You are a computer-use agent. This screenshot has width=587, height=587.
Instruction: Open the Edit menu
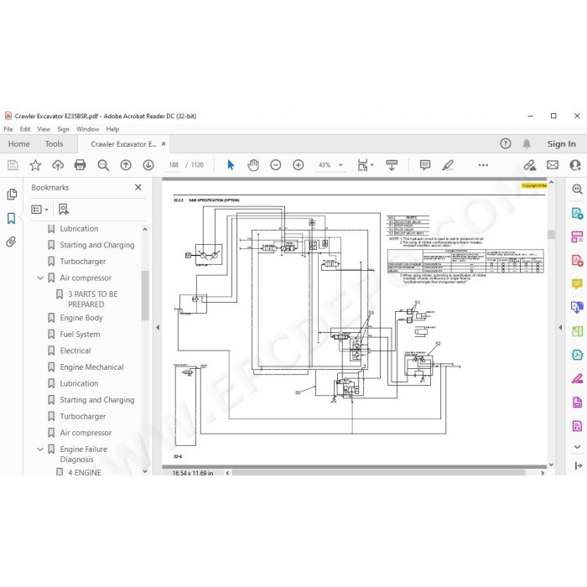coord(25,129)
